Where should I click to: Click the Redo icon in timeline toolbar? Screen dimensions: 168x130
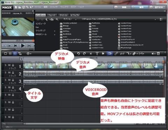pyautogui.click(x=84, y=54)
